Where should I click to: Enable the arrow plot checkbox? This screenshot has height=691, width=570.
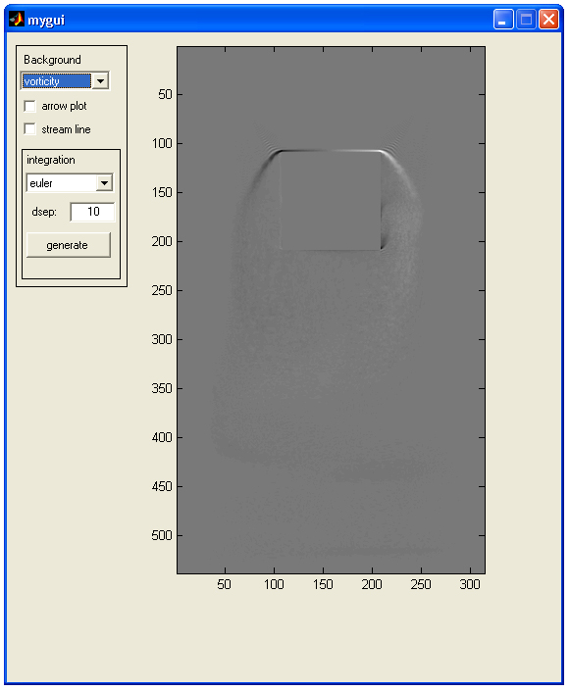click(29, 106)
